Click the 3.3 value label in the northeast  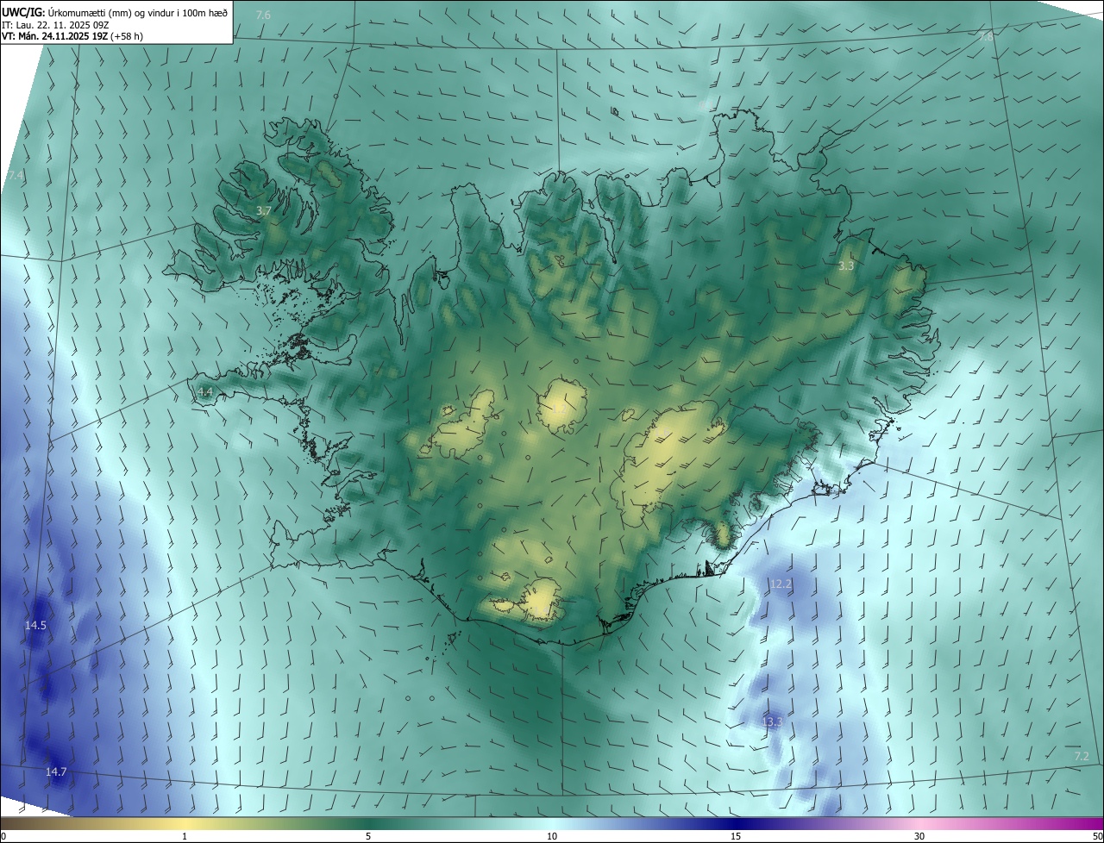click(846, 265)
